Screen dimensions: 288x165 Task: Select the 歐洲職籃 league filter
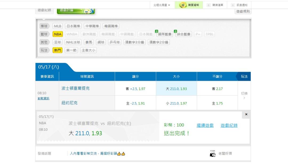click(x=89, y=34)
